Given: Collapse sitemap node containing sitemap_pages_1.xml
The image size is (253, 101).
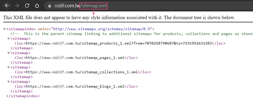Looking at the screenshot, I should [8, 53].
